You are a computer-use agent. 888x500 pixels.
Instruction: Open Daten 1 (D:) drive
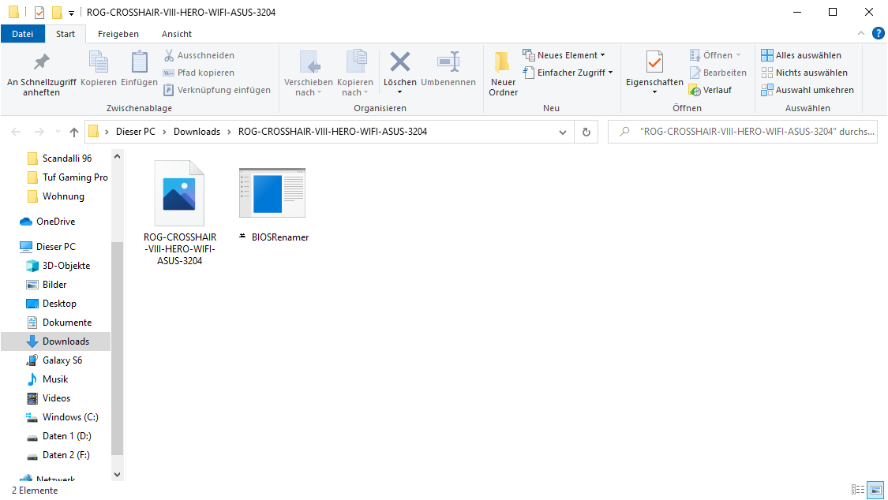coord(59,436)
